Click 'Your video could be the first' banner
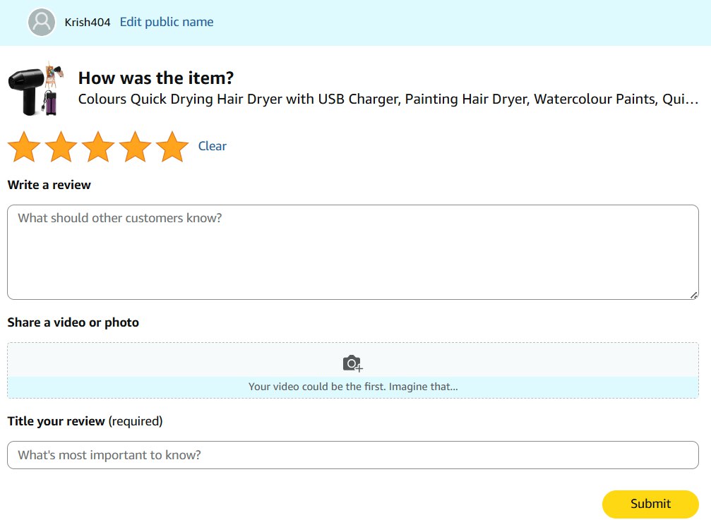Screen dimensions: 711x527 point(352,387)
